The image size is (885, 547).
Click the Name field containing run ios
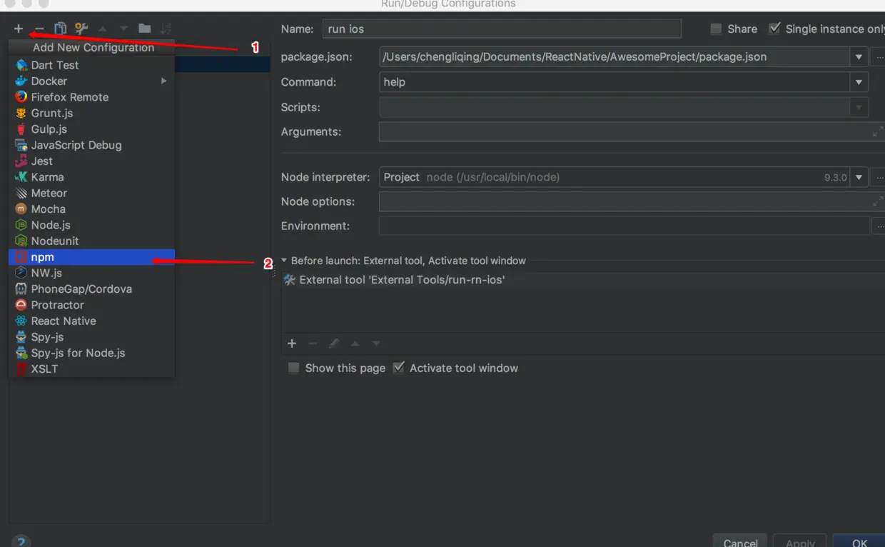pyautogui.click(x=502, y=29)
